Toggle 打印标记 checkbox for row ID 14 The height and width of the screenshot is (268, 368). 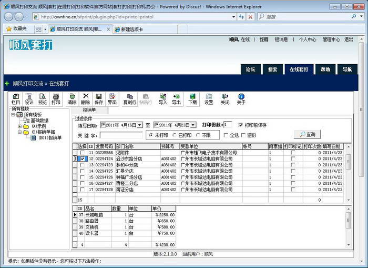pyautogui.click(x=293, y=171)
